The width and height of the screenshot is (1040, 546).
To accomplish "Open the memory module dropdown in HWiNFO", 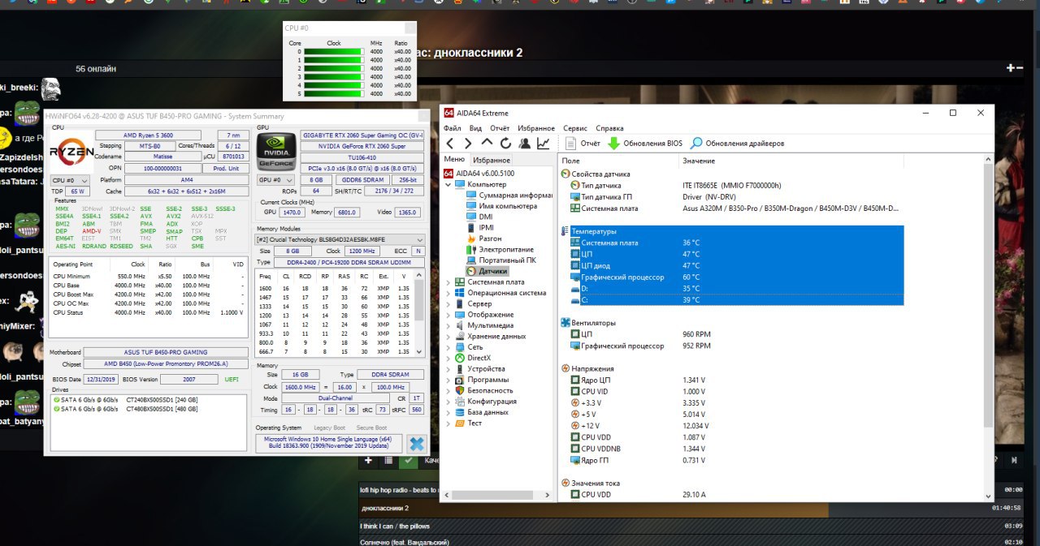I will click(340, 239).
